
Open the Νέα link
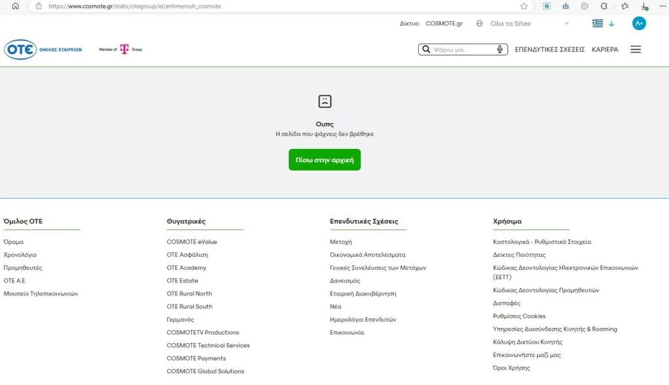[x=335, y=307]
